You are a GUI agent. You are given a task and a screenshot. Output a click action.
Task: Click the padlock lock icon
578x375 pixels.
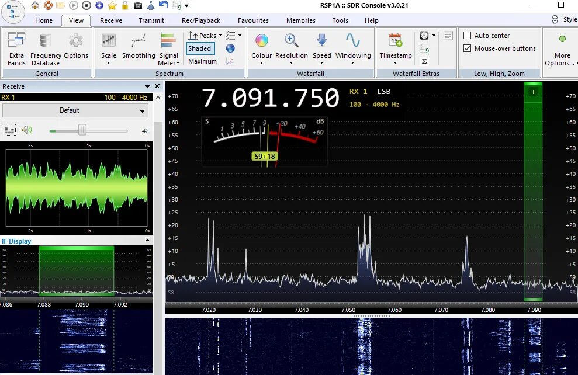pos(125,5)
